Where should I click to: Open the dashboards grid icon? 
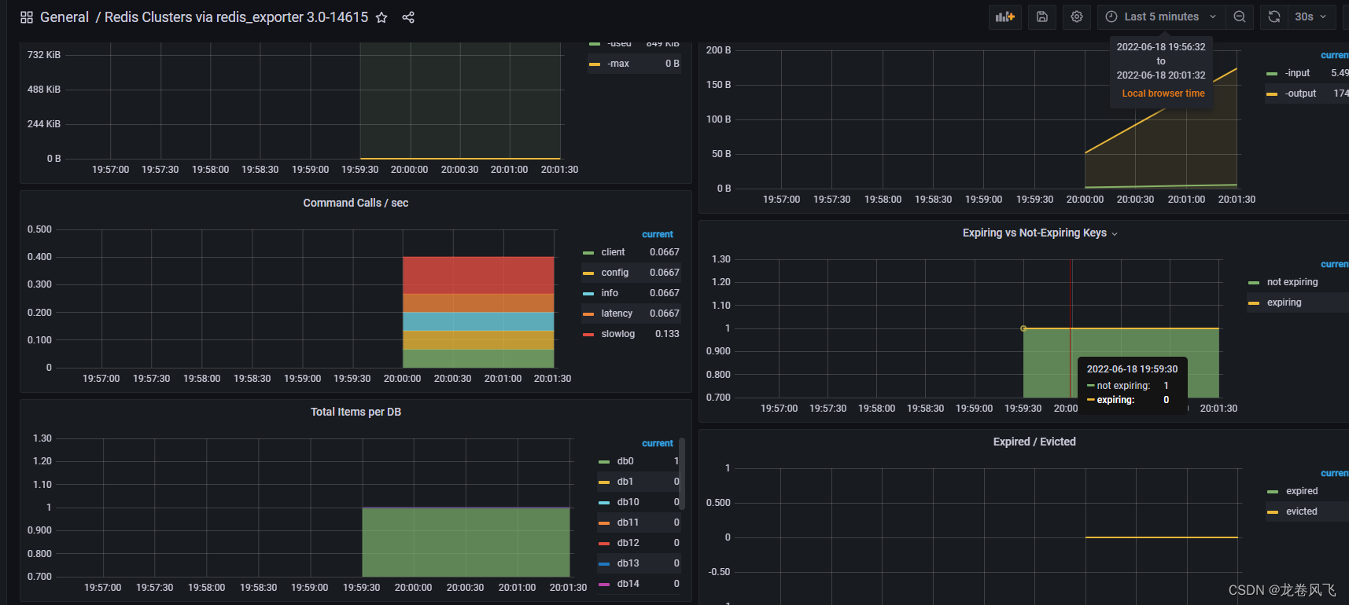pos(27,17)
